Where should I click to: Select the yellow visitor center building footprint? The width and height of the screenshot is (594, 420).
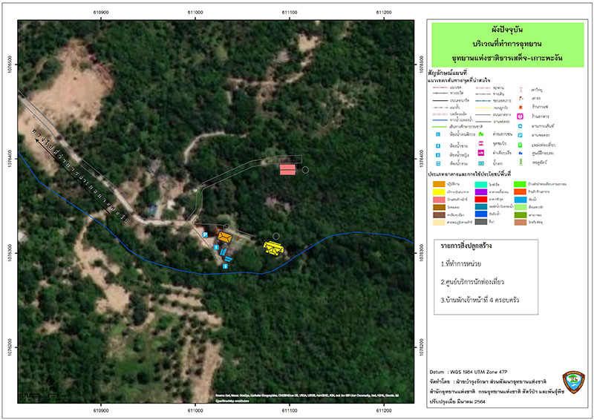point(273,248)
